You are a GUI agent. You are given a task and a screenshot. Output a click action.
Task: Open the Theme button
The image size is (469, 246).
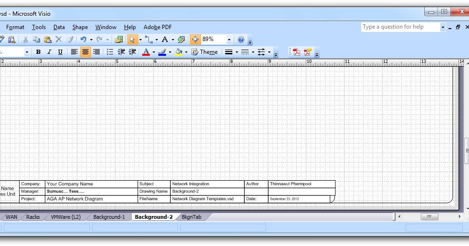tap(205, 52)
